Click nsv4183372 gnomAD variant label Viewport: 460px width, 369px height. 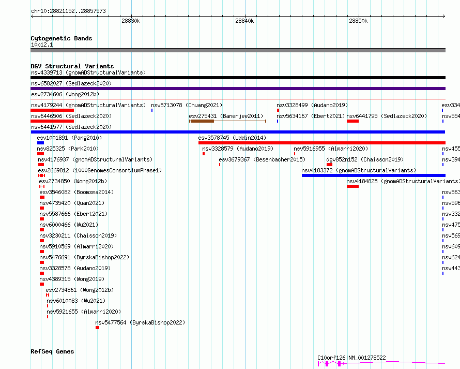(x=359, y=170)
